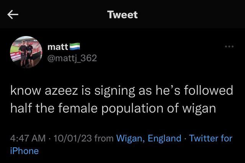Click the word Twitter in source link
This screenshot has height=163, width=245.
[204, 138]
